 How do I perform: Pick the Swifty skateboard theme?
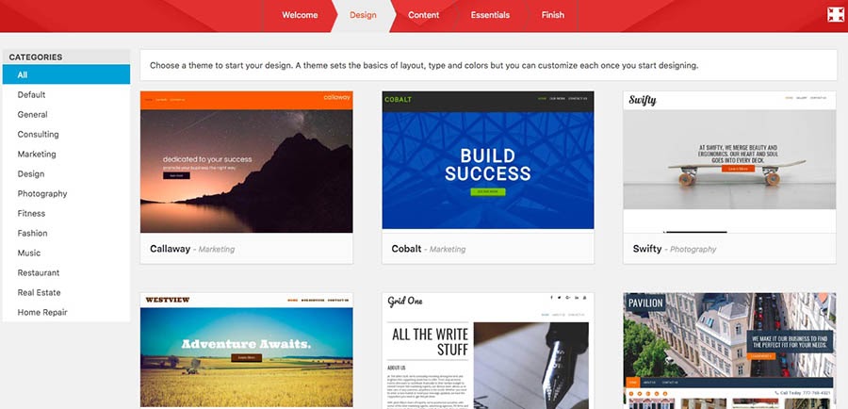(x=729, y=162)
